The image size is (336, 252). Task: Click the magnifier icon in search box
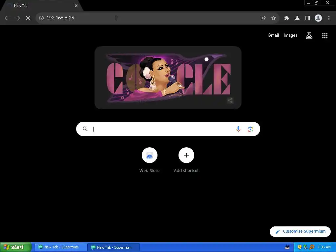point(85,129)
